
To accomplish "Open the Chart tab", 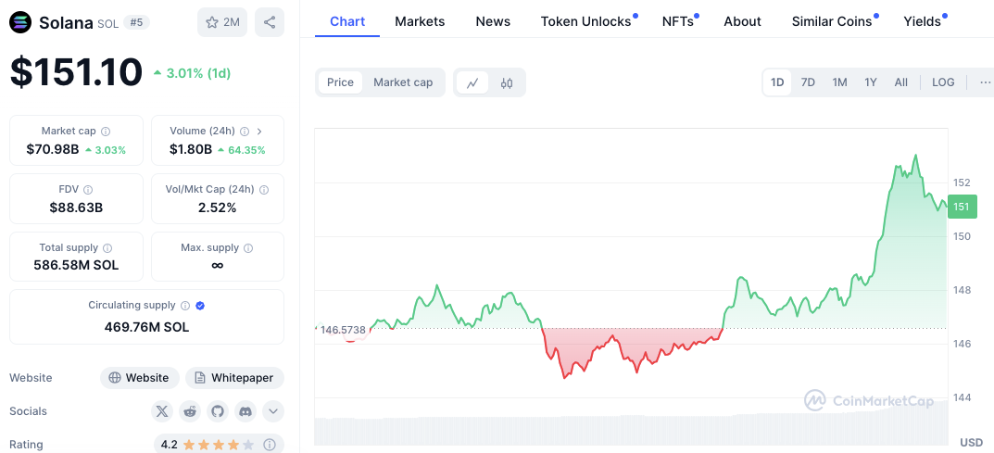I will 347,21.
